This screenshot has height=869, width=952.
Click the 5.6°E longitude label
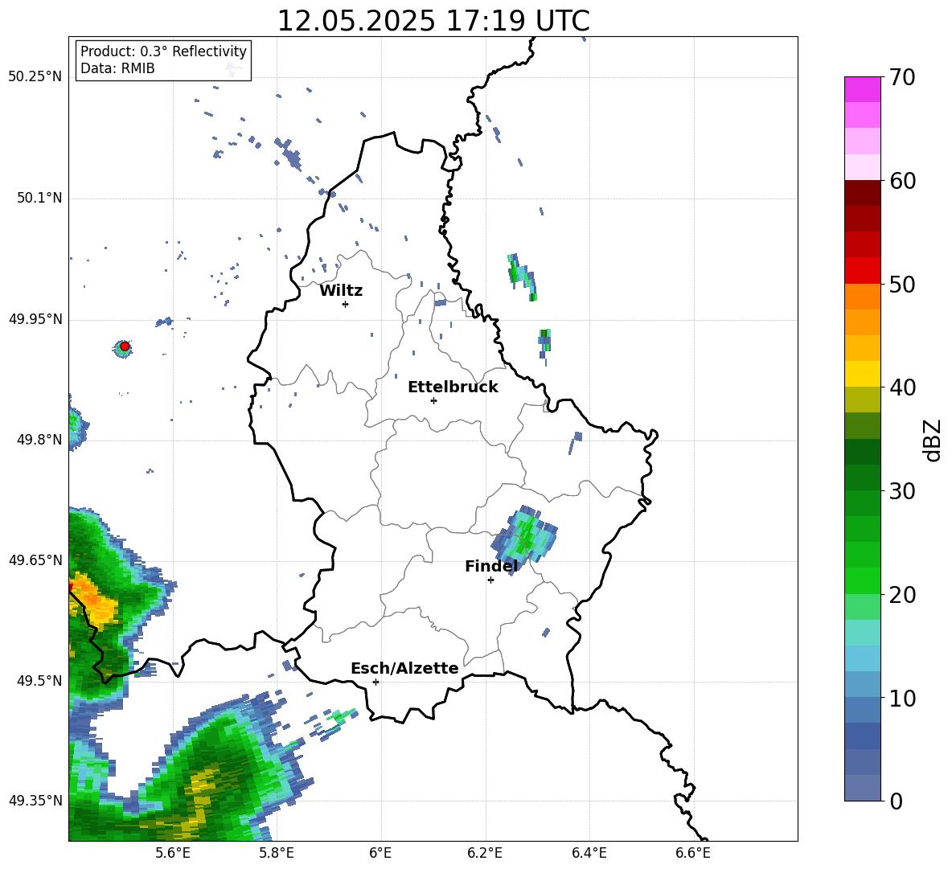click(x=173, y=853)
